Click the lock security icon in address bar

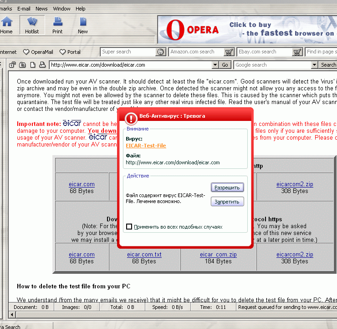pos(12,65)
